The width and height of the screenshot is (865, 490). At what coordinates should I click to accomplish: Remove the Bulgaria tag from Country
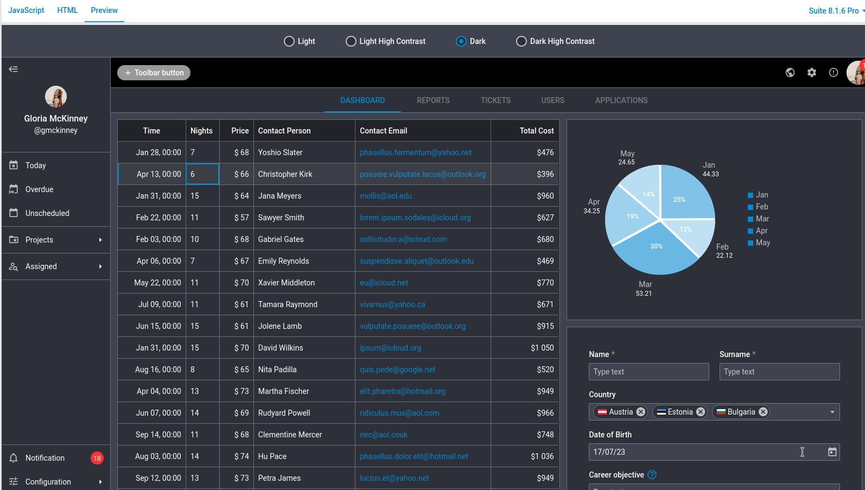[x=763, y=412]
